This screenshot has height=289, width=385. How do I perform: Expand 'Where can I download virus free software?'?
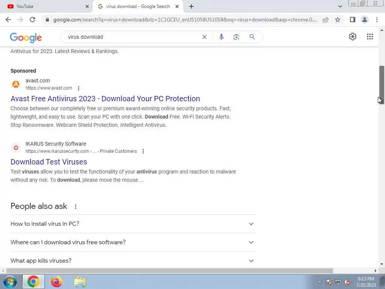[133, 242]
